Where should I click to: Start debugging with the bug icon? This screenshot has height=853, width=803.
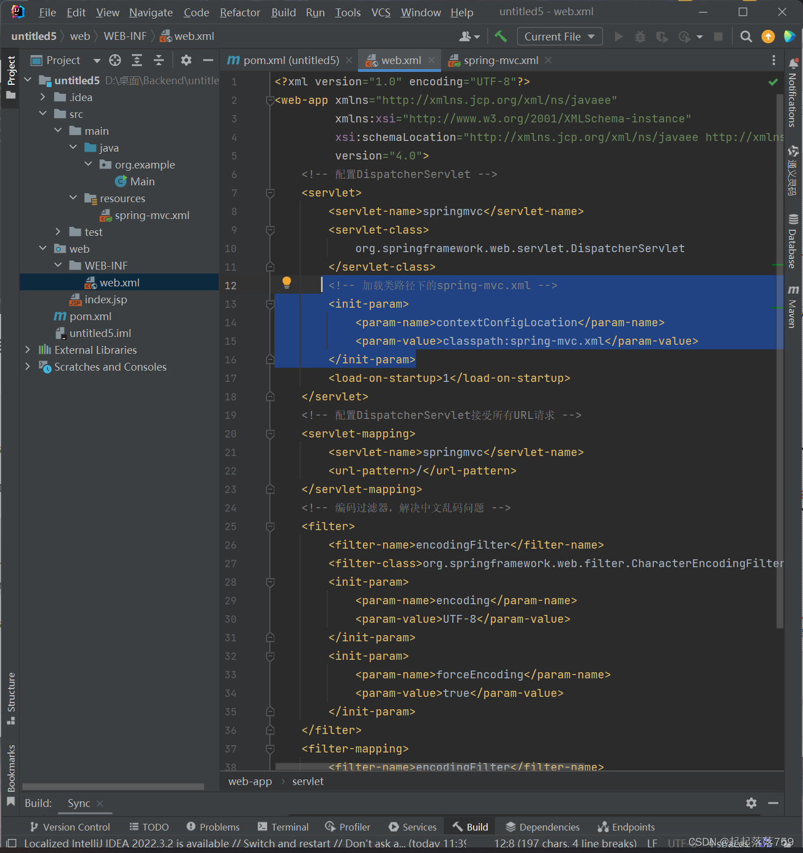640,37
